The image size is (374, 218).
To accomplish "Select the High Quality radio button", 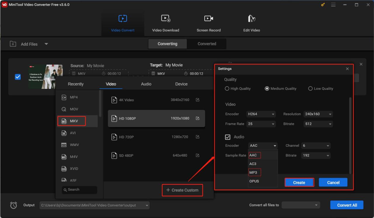I will pos(227,89).
